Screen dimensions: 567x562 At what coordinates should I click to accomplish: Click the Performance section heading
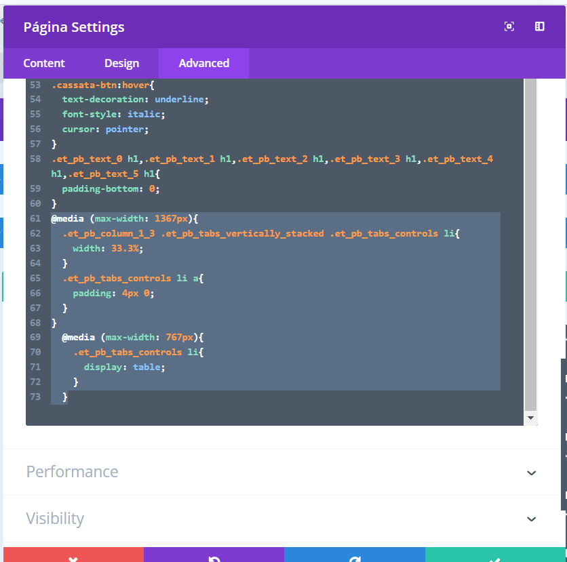tap(72, 472)
